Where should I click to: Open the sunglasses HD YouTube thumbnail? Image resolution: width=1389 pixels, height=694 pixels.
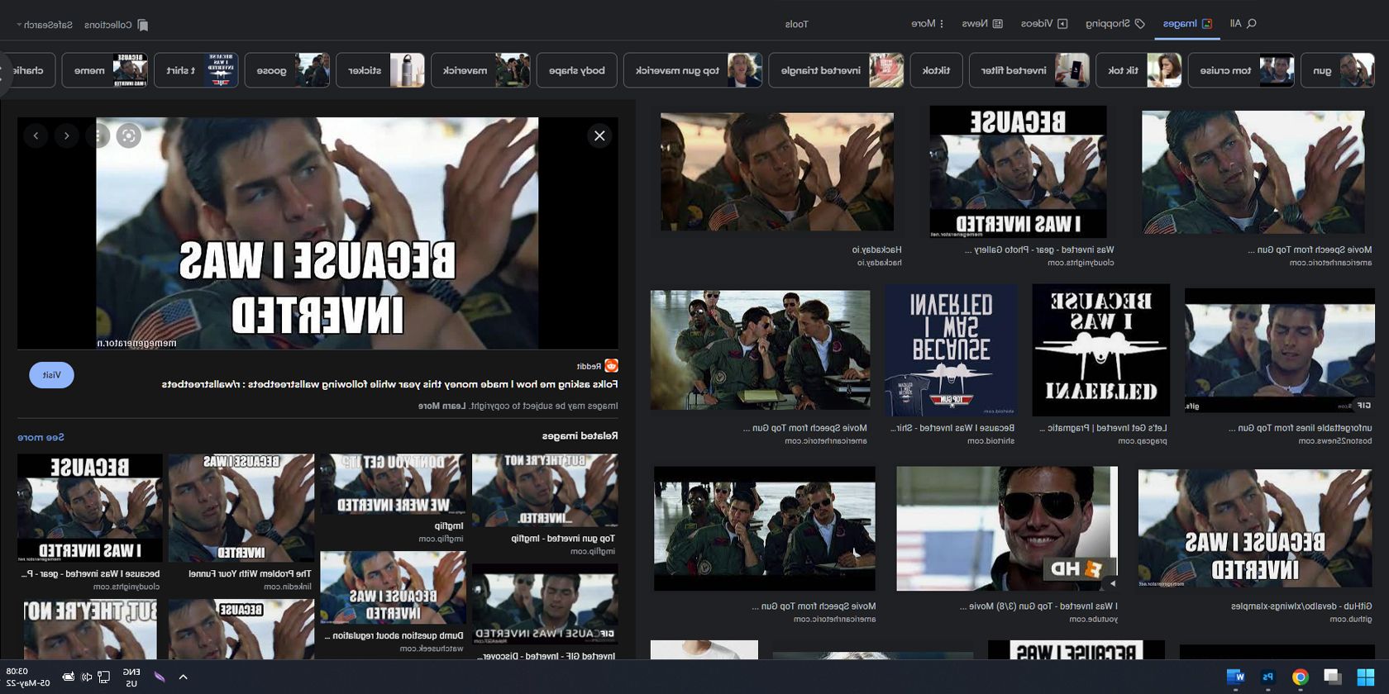[x=1006, y=528]
